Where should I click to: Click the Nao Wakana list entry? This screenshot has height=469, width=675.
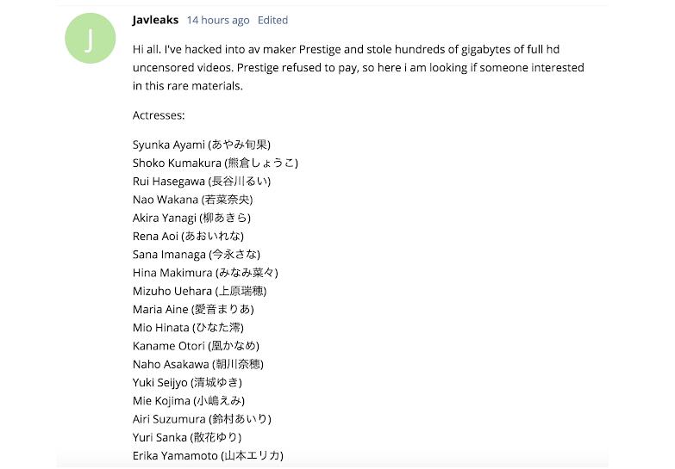coord(192,200)
